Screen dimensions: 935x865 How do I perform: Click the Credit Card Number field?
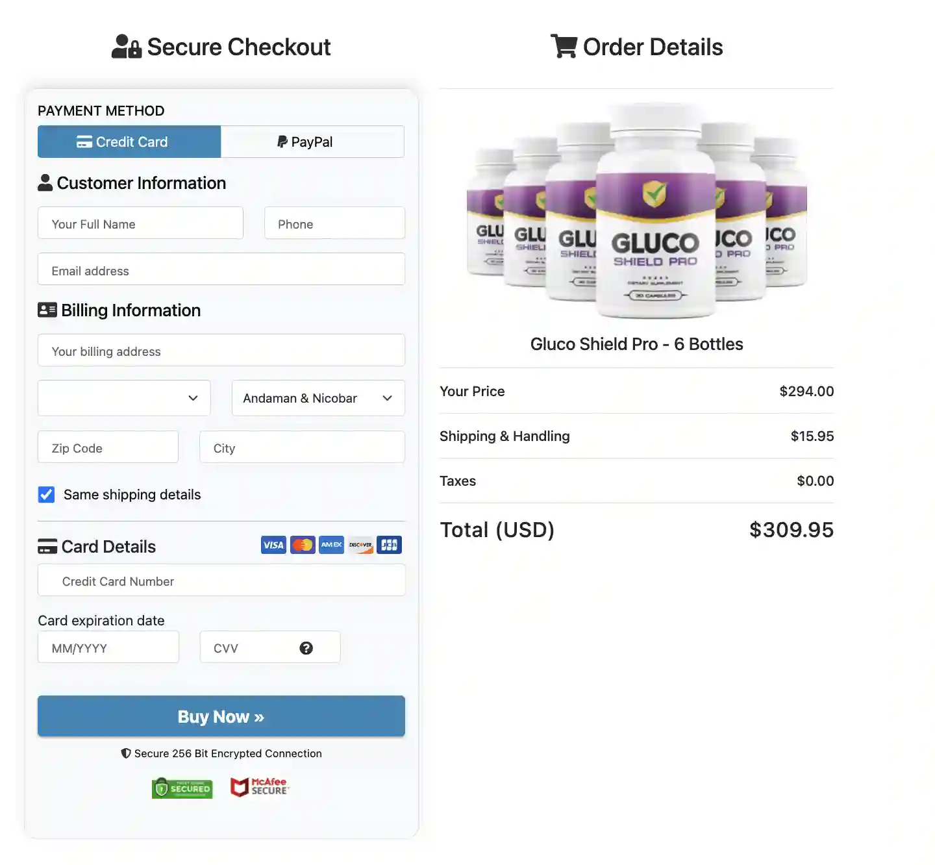pyautogui.click(x=221, y=581)
